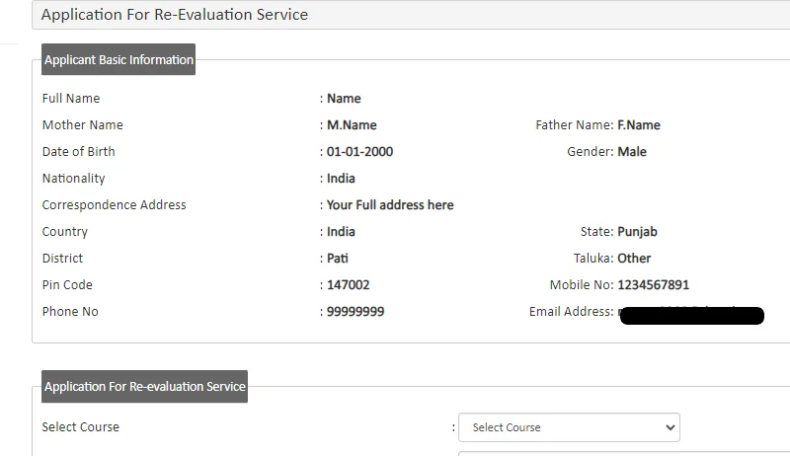Click the Mother Name label
The width and height of the screenshot is (790, 456).
[83, 124]
